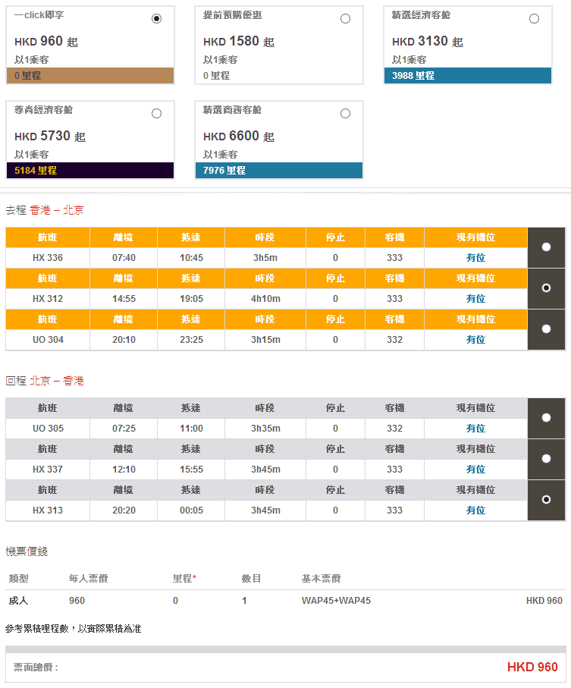This screenshot has height=688, width=571.
Task: Click the blue 7976 里程 mileage bar
Action: click(279, 171)
